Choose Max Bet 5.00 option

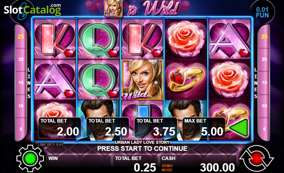[204, 128]
